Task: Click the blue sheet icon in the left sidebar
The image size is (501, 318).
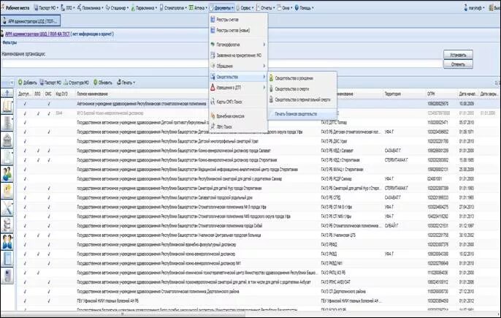Action: [7, 259]
